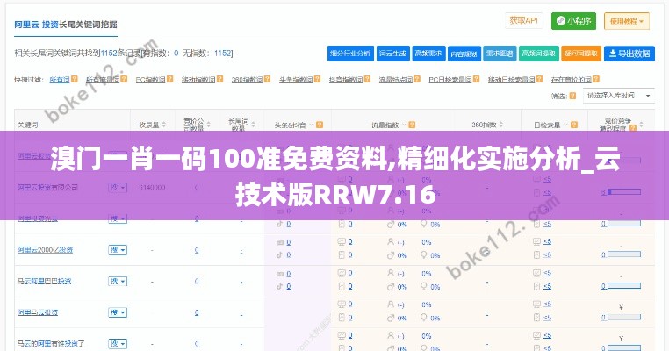Click the 1152 record count text
The width and height of the screenshot is (669, 351).
pos(109,54)
